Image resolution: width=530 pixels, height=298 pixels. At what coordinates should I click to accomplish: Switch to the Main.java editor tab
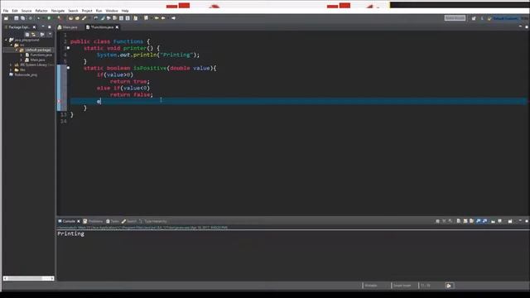click(68, 27)
